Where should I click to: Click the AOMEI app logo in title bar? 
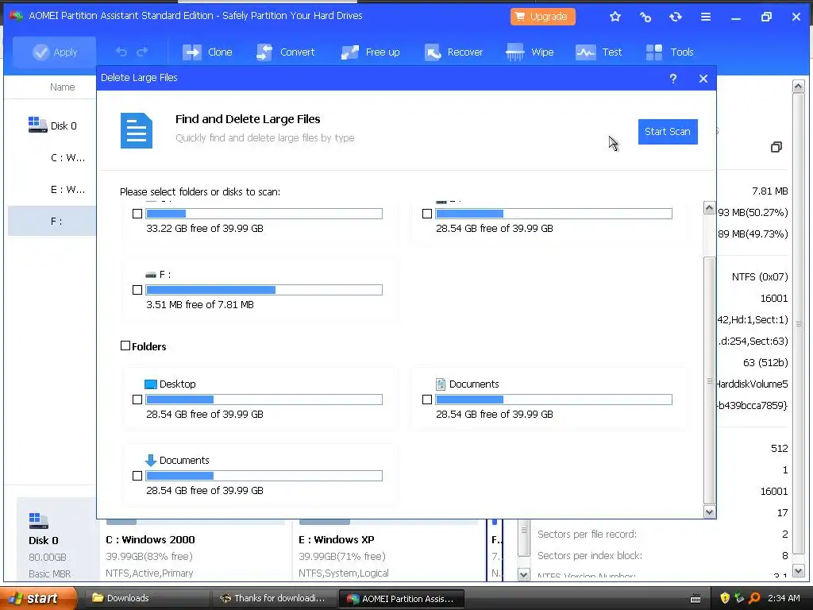(16, 16)
